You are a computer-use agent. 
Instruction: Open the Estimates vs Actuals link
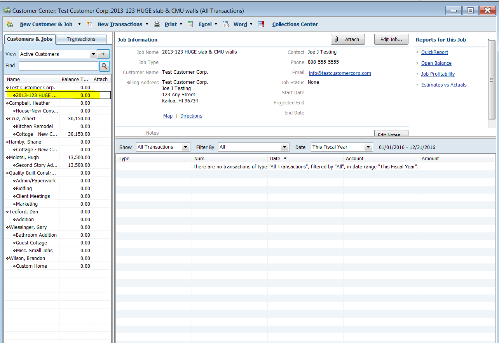click(x=444, y=85)
